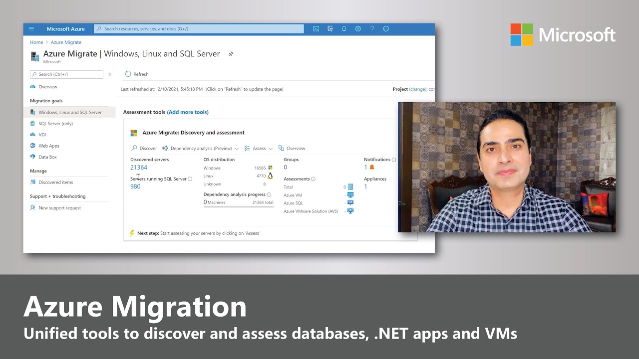Click the Total assessments icon
The height and width of the screenshot is (359, 639).
click(350, 187)
